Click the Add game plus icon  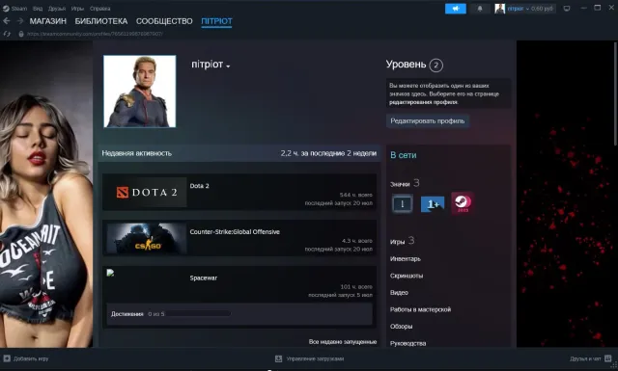click(x=7, y=358)
